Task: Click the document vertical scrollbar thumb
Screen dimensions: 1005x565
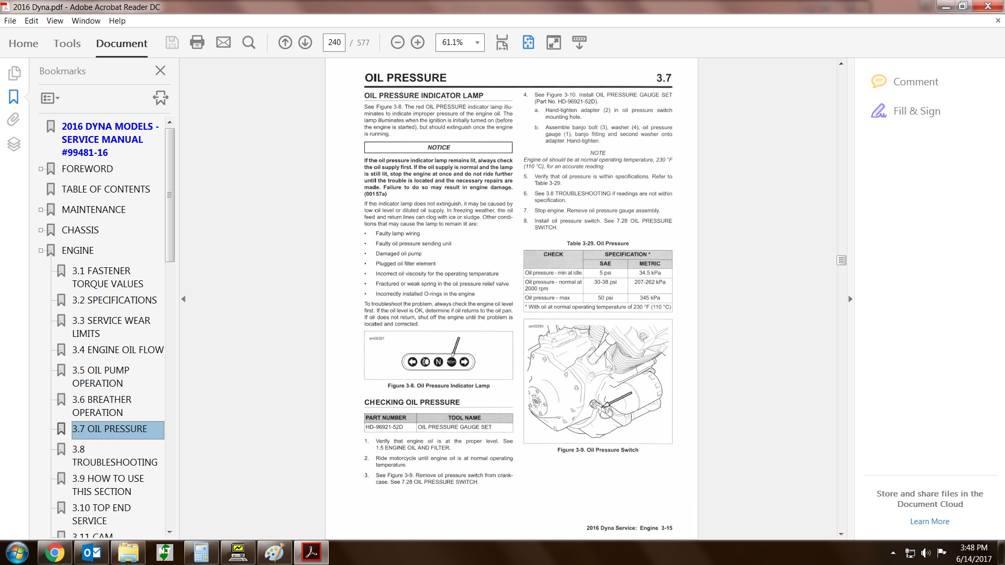Action: click(x=841, y=260)
